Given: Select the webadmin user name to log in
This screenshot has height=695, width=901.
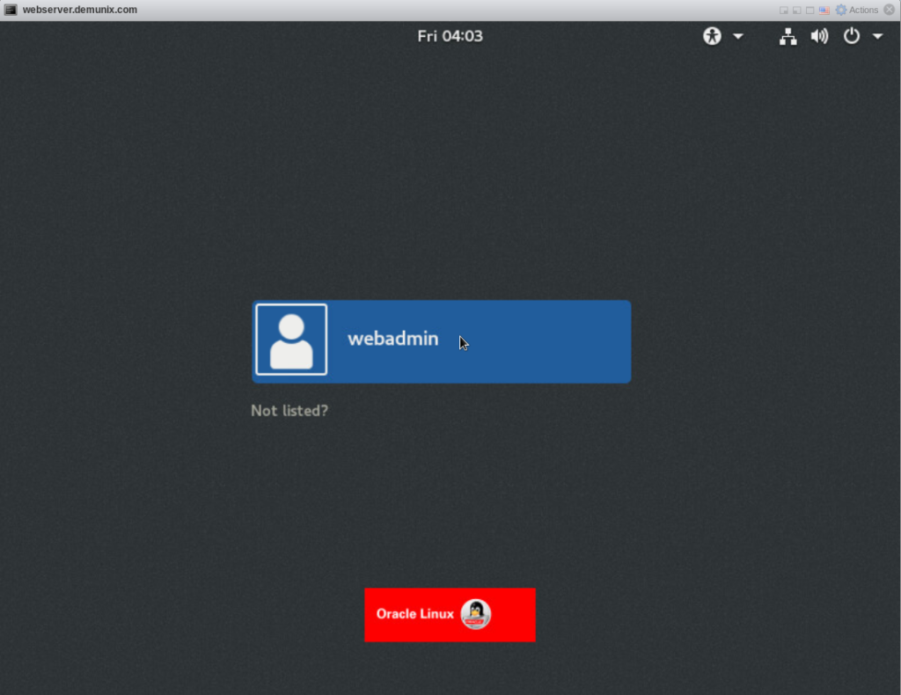Looking at the screenshot, I should click(392, 339).
